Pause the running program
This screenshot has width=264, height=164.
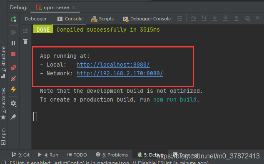click(13, 43)
